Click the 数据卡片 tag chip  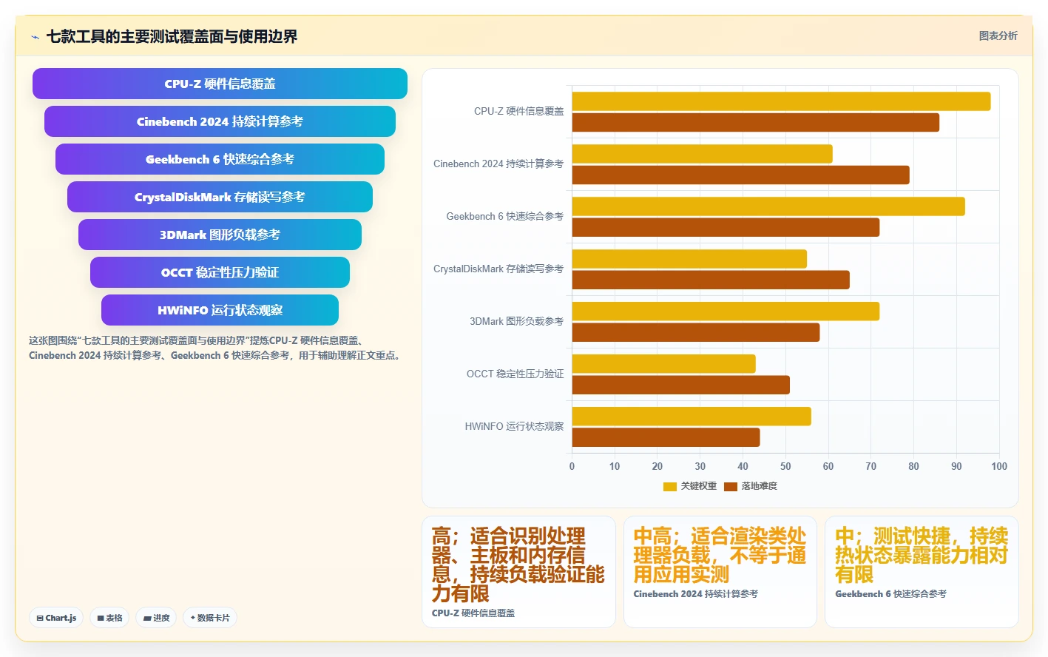(x=210, y=618)
